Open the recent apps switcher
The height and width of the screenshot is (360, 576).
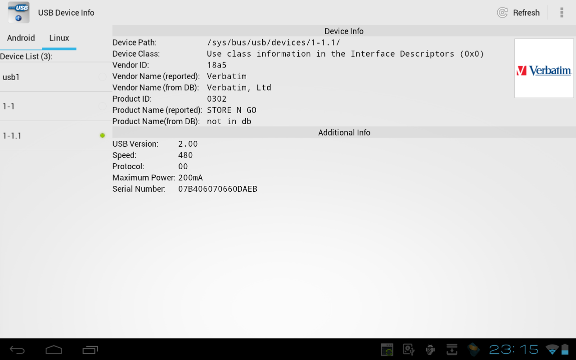coord(90,350)
